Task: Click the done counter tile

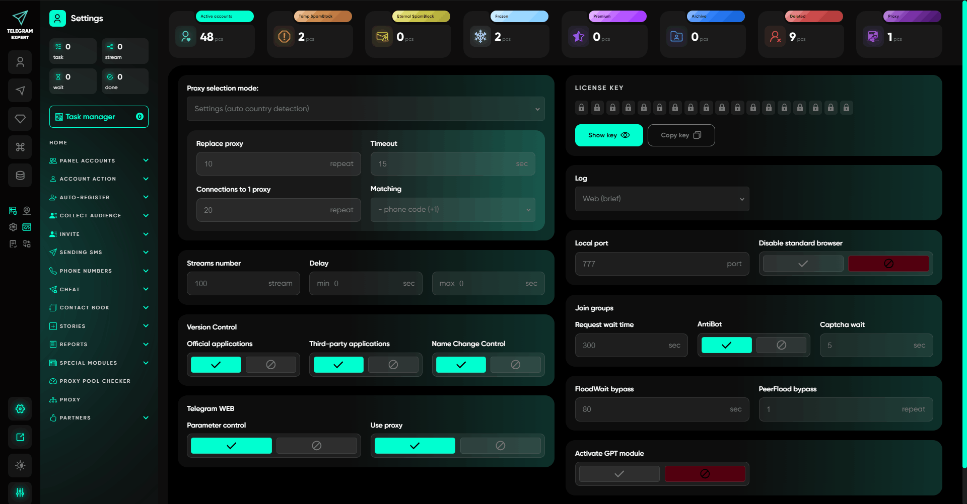Action: 125,81
